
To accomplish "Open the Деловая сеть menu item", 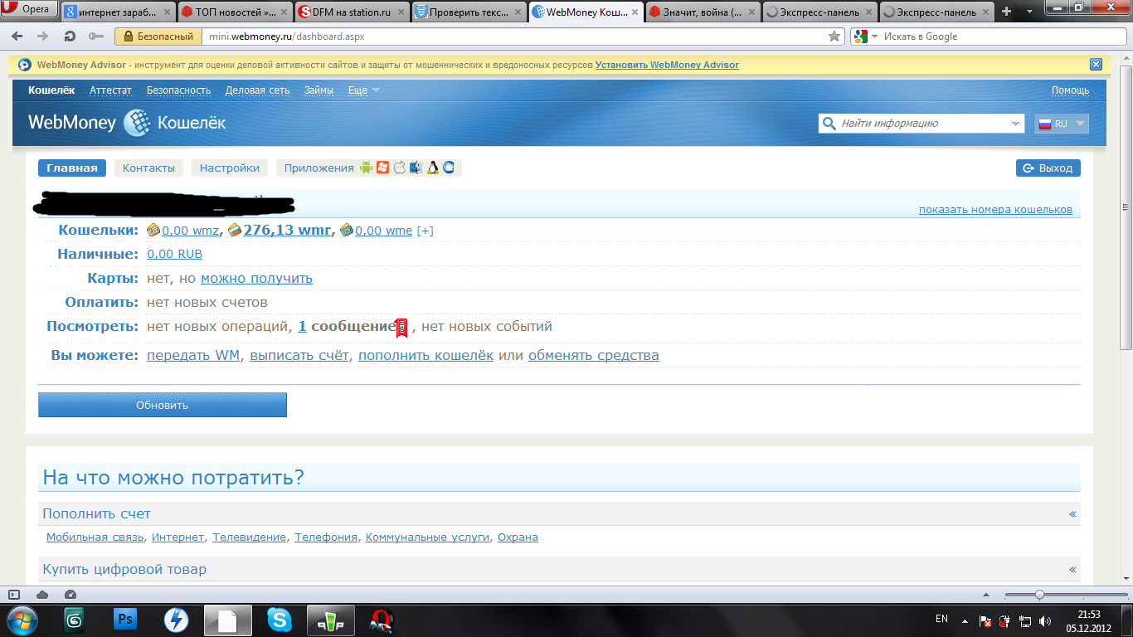I will (257, 90).
